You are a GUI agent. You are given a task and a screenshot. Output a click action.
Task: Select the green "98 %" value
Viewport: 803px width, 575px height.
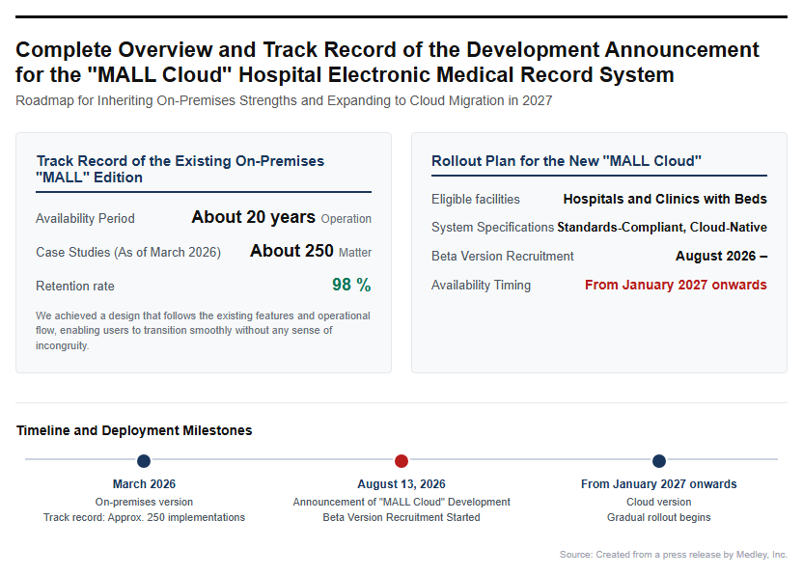(351, 285)
